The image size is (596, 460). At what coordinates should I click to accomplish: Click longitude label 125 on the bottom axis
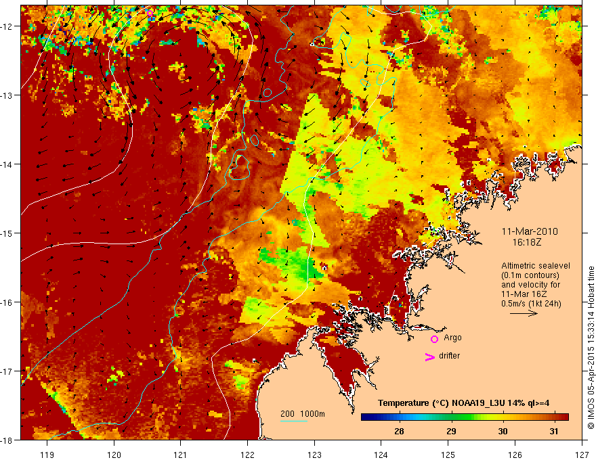[x=448, y=455]
